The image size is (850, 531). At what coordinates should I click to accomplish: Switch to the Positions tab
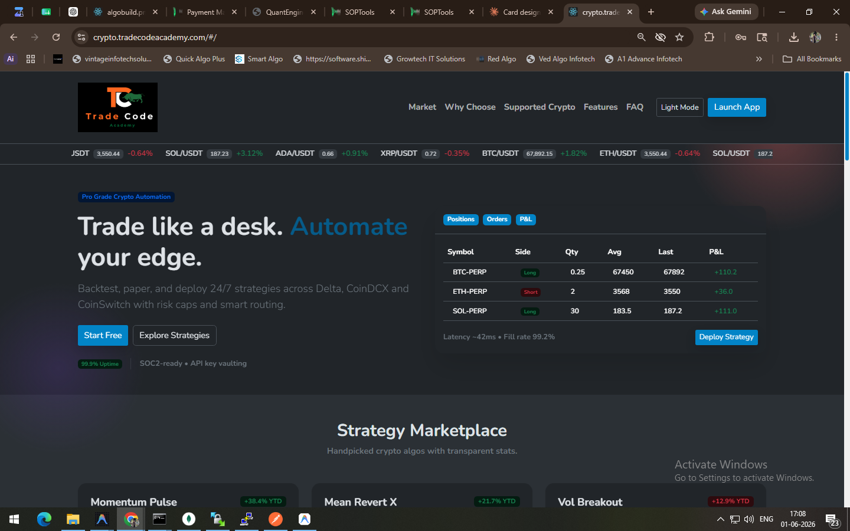460,219
